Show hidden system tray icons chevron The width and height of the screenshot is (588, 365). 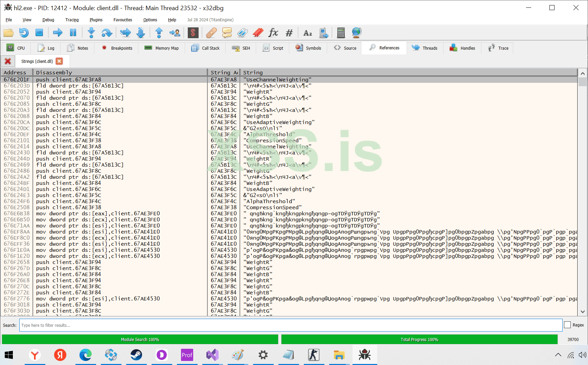tap(558, 355)
